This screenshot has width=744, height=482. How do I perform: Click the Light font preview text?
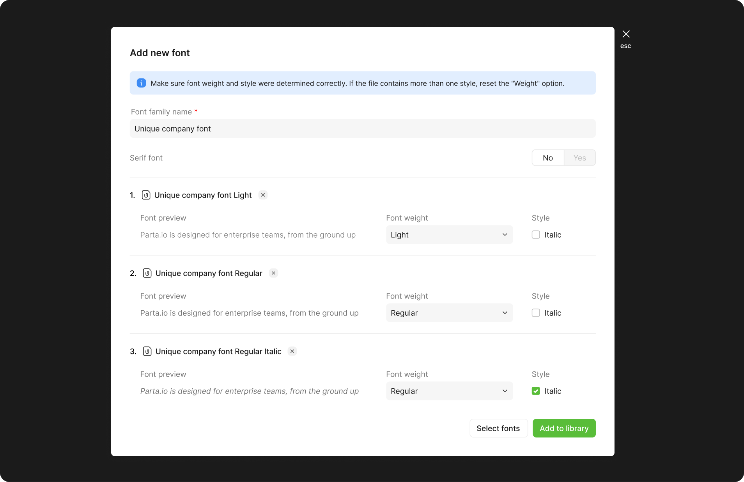click(x=248, y=235)
